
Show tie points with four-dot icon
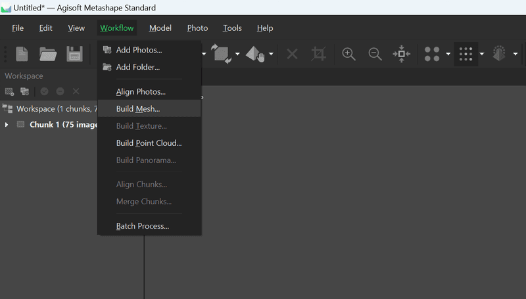tap(432, 54)
